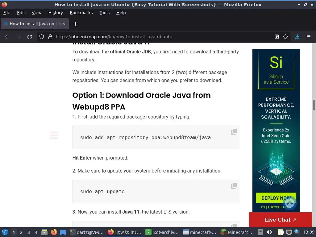Copy the add-apt-repository command

[x=234, y=132]
